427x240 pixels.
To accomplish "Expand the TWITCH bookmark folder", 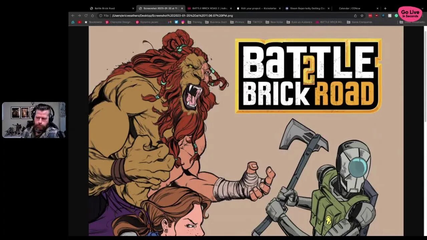I will (255, 22).
